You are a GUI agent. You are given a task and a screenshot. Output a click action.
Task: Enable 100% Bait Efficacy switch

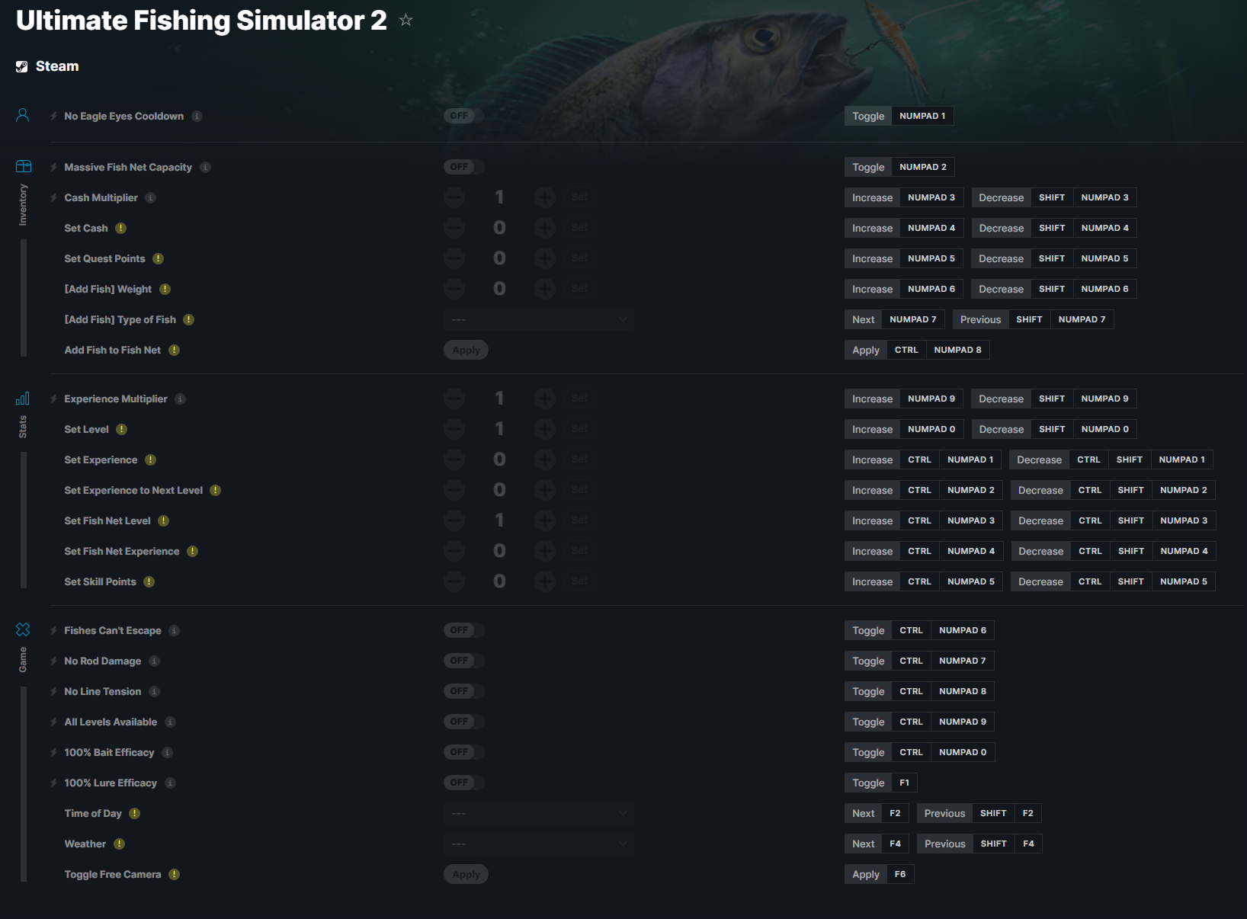tap(463, 752)
